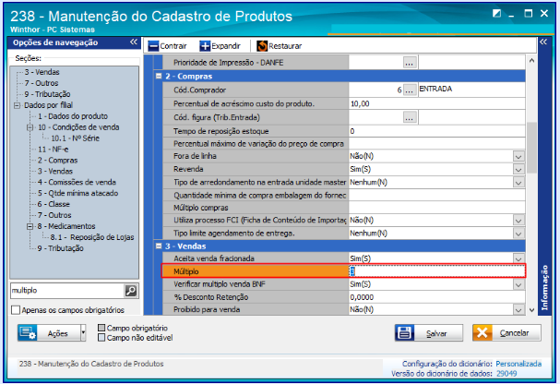Click the Contrair toolbar button label
This screenshot has height=384, width=560.
coord(173,46)
